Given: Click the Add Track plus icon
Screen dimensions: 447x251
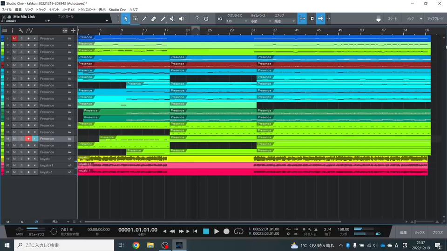Looking at the screenshot, I should click(73, 30).
